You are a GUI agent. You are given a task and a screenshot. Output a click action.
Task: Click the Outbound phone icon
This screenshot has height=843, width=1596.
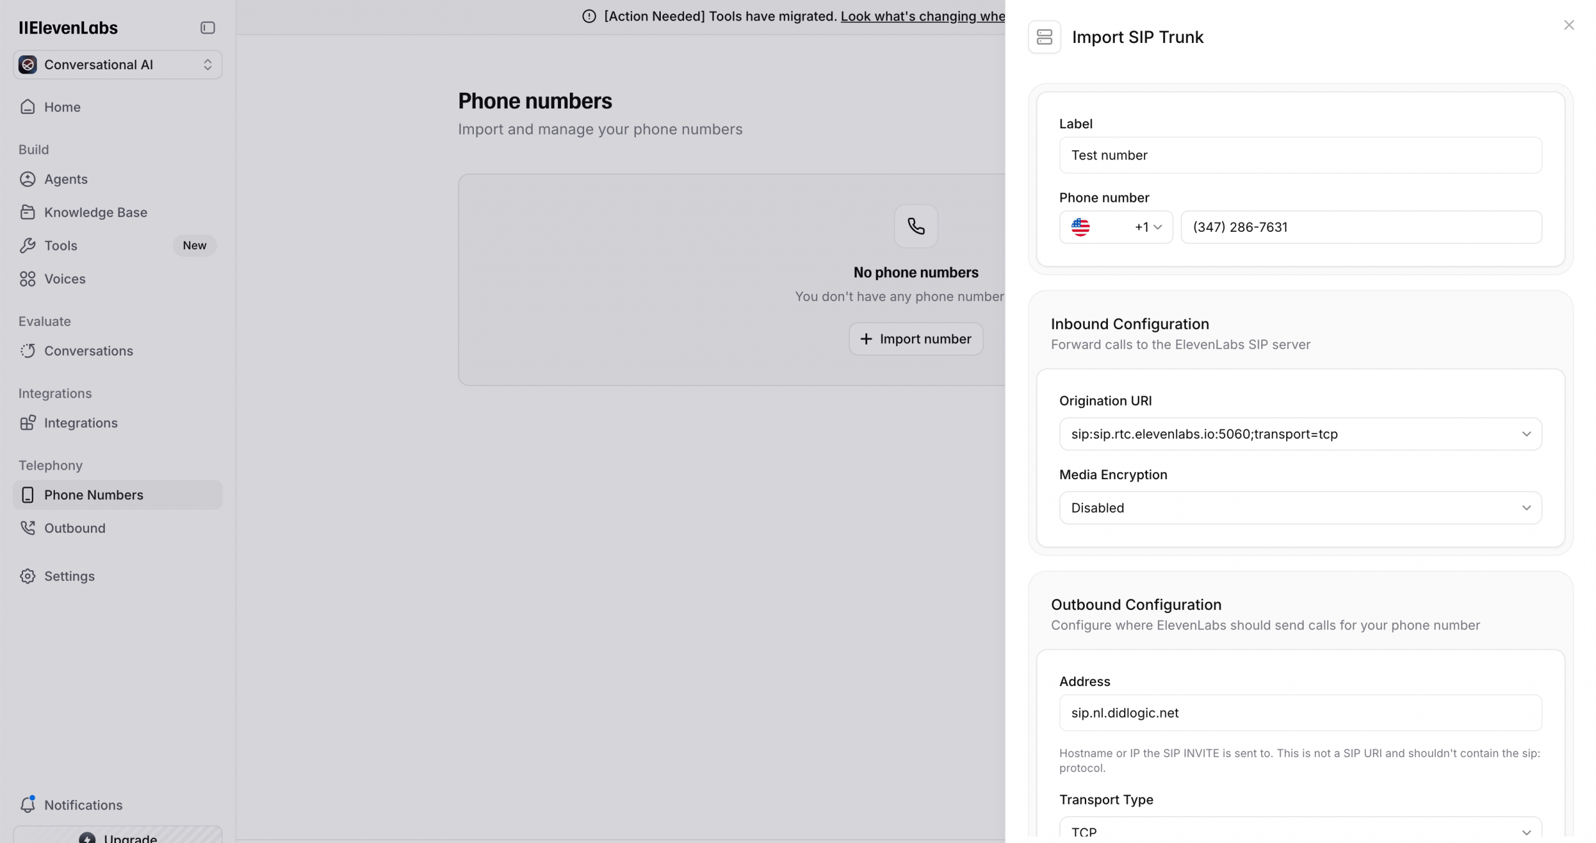point(27,528)
